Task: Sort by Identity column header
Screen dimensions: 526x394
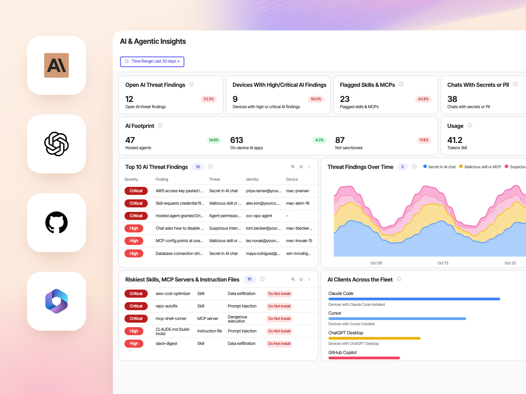Action: tap(252, 179)
